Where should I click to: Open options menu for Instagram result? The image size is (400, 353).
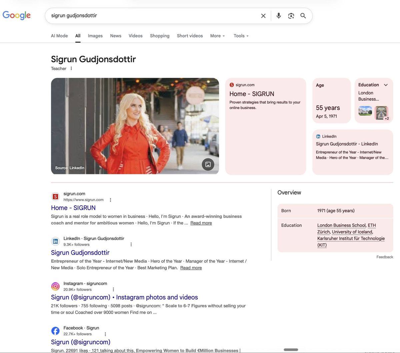pyautogui.click(x=113, y=289)
